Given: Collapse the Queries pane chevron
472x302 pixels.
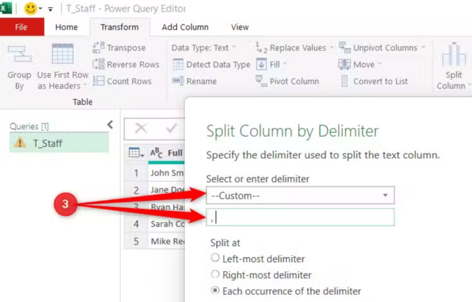Looking at the screenshot, I should point(110,125).
